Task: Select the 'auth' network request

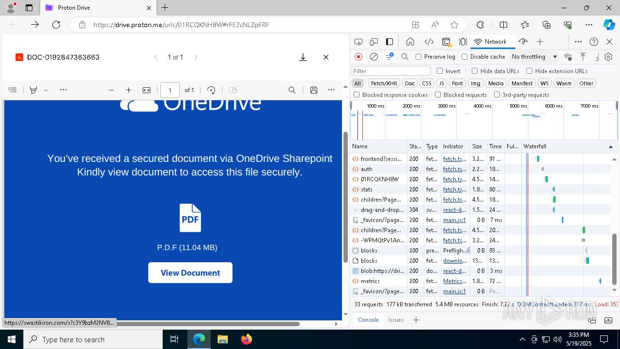Action: pos(367,169)
